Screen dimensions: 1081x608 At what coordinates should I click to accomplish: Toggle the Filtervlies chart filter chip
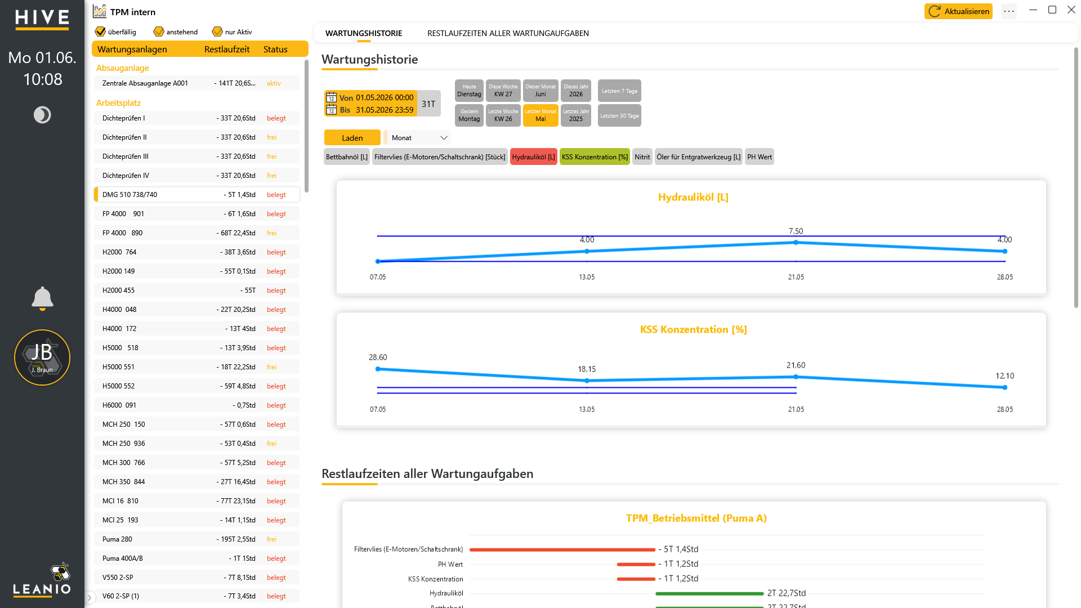[x=440, y=157]
